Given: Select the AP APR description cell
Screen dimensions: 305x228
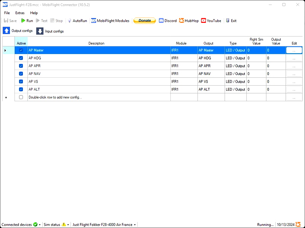Looking at the screenshot, I should pos(99,66).
